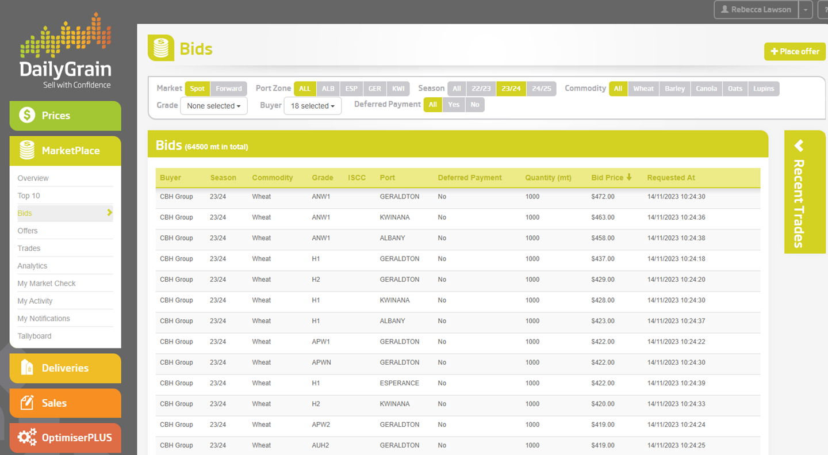The width and height of the screenshot is (828, 455).
Task: Set Deferred Payment filter to Yes
Action: 454,105
